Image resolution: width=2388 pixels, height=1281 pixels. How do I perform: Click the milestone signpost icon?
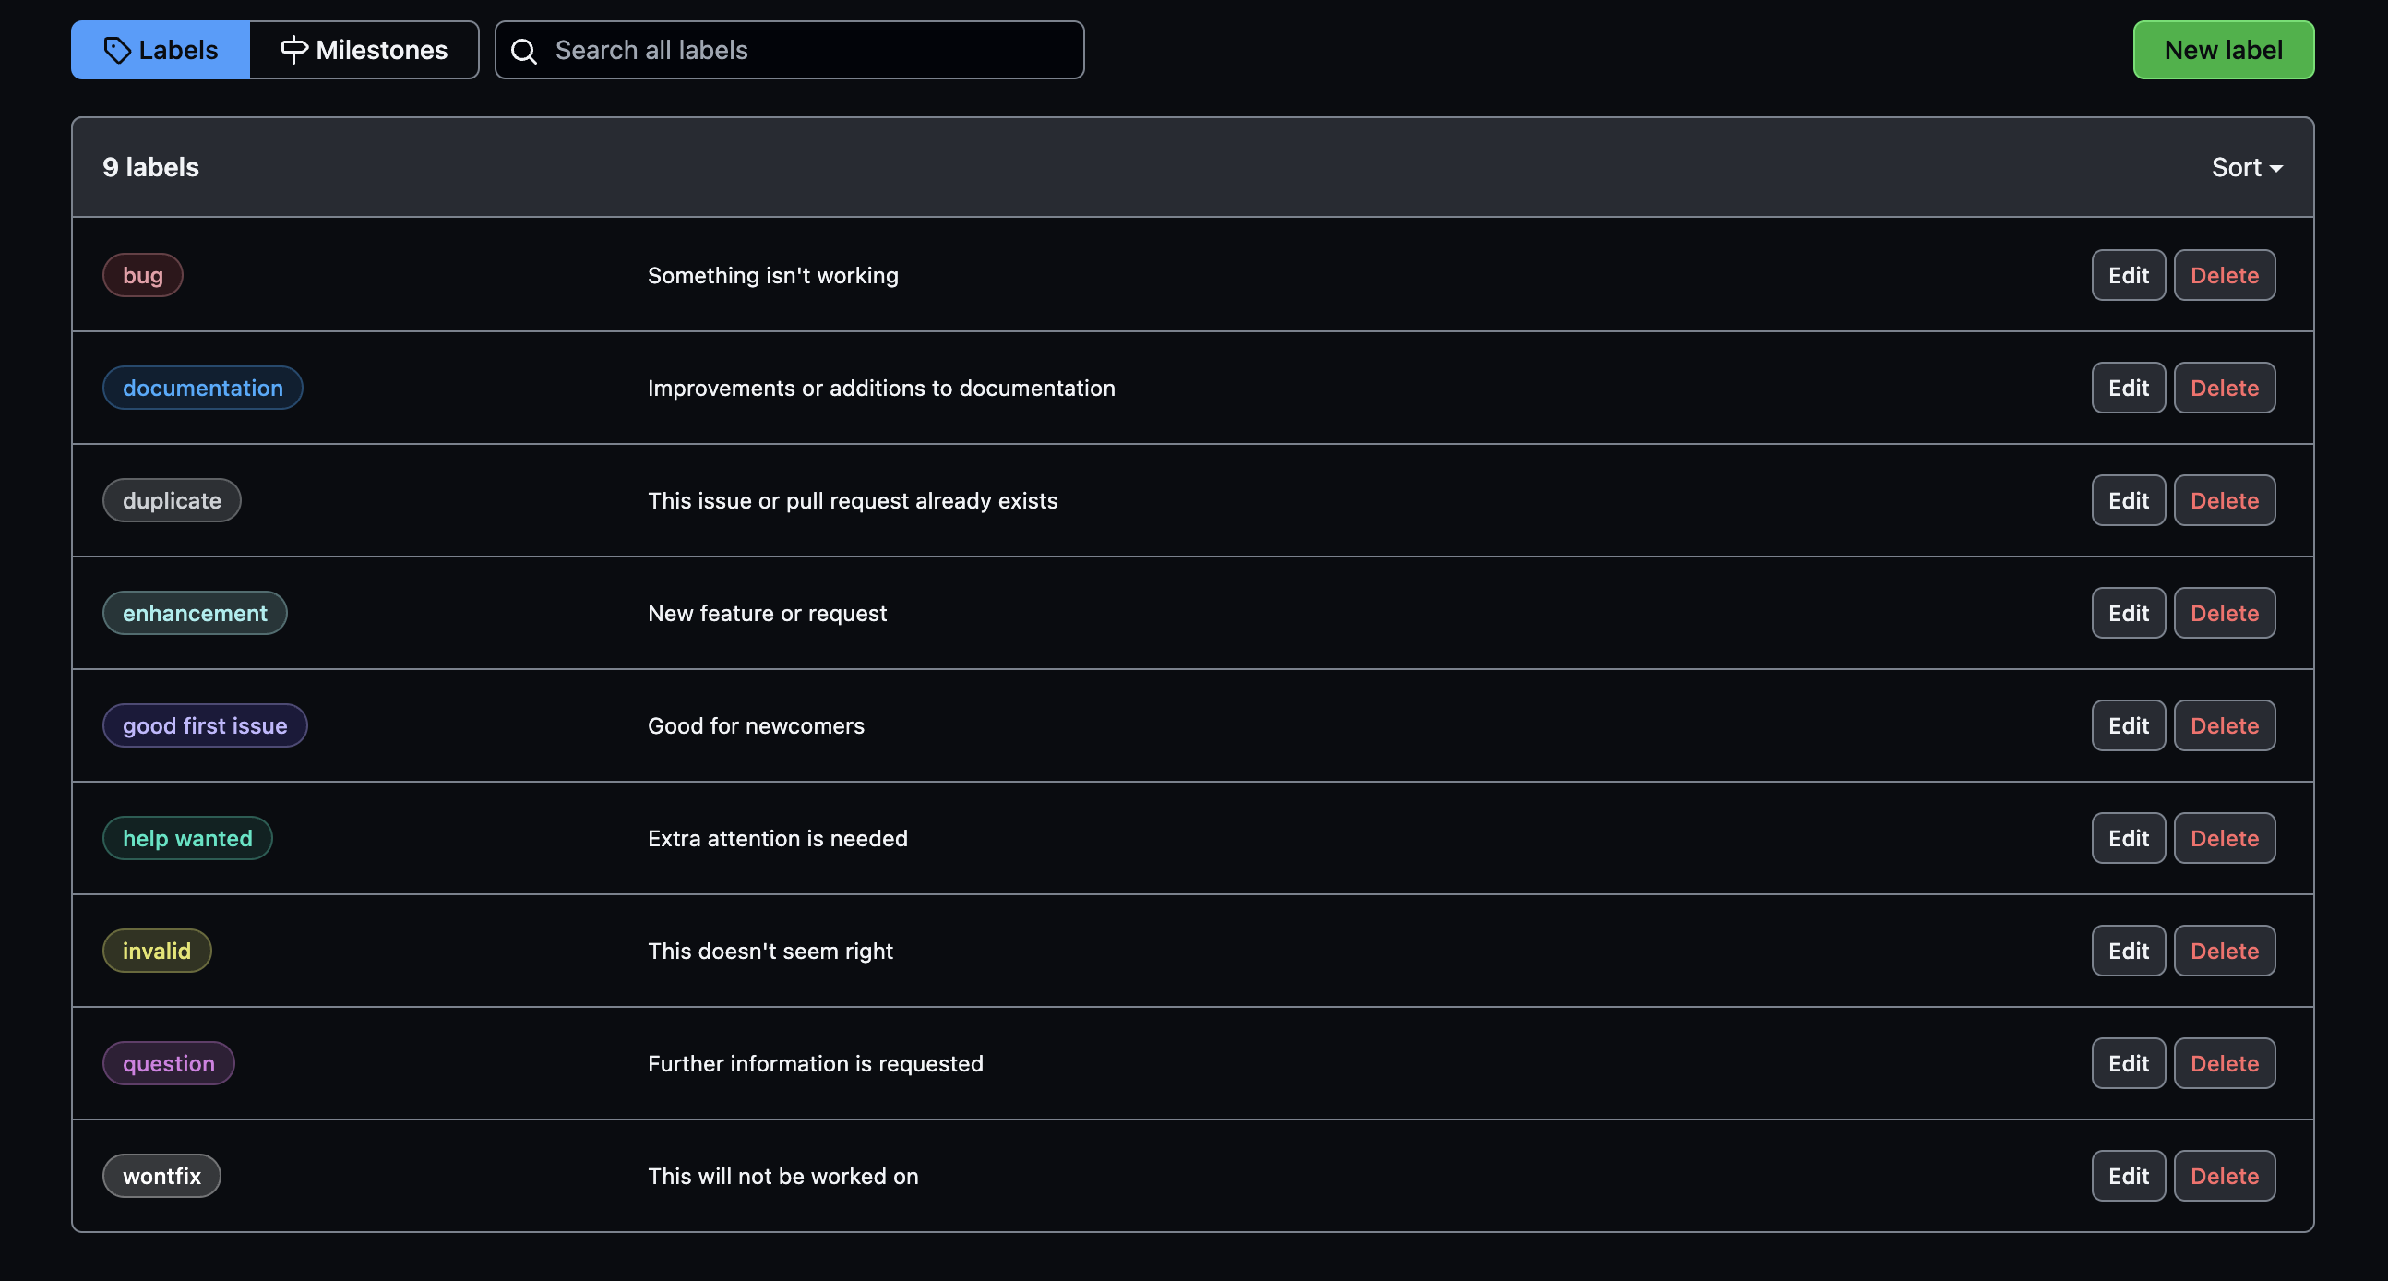(x=293, y=50)
